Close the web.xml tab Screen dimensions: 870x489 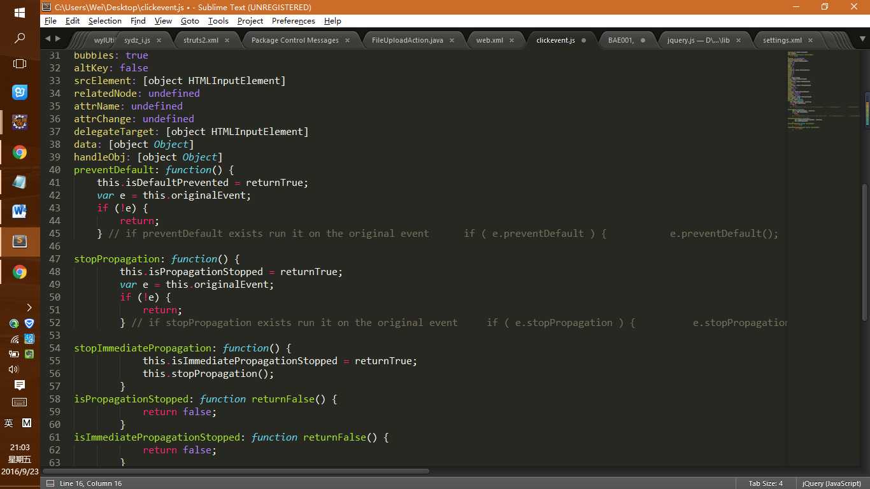click(x=512, y=40)
